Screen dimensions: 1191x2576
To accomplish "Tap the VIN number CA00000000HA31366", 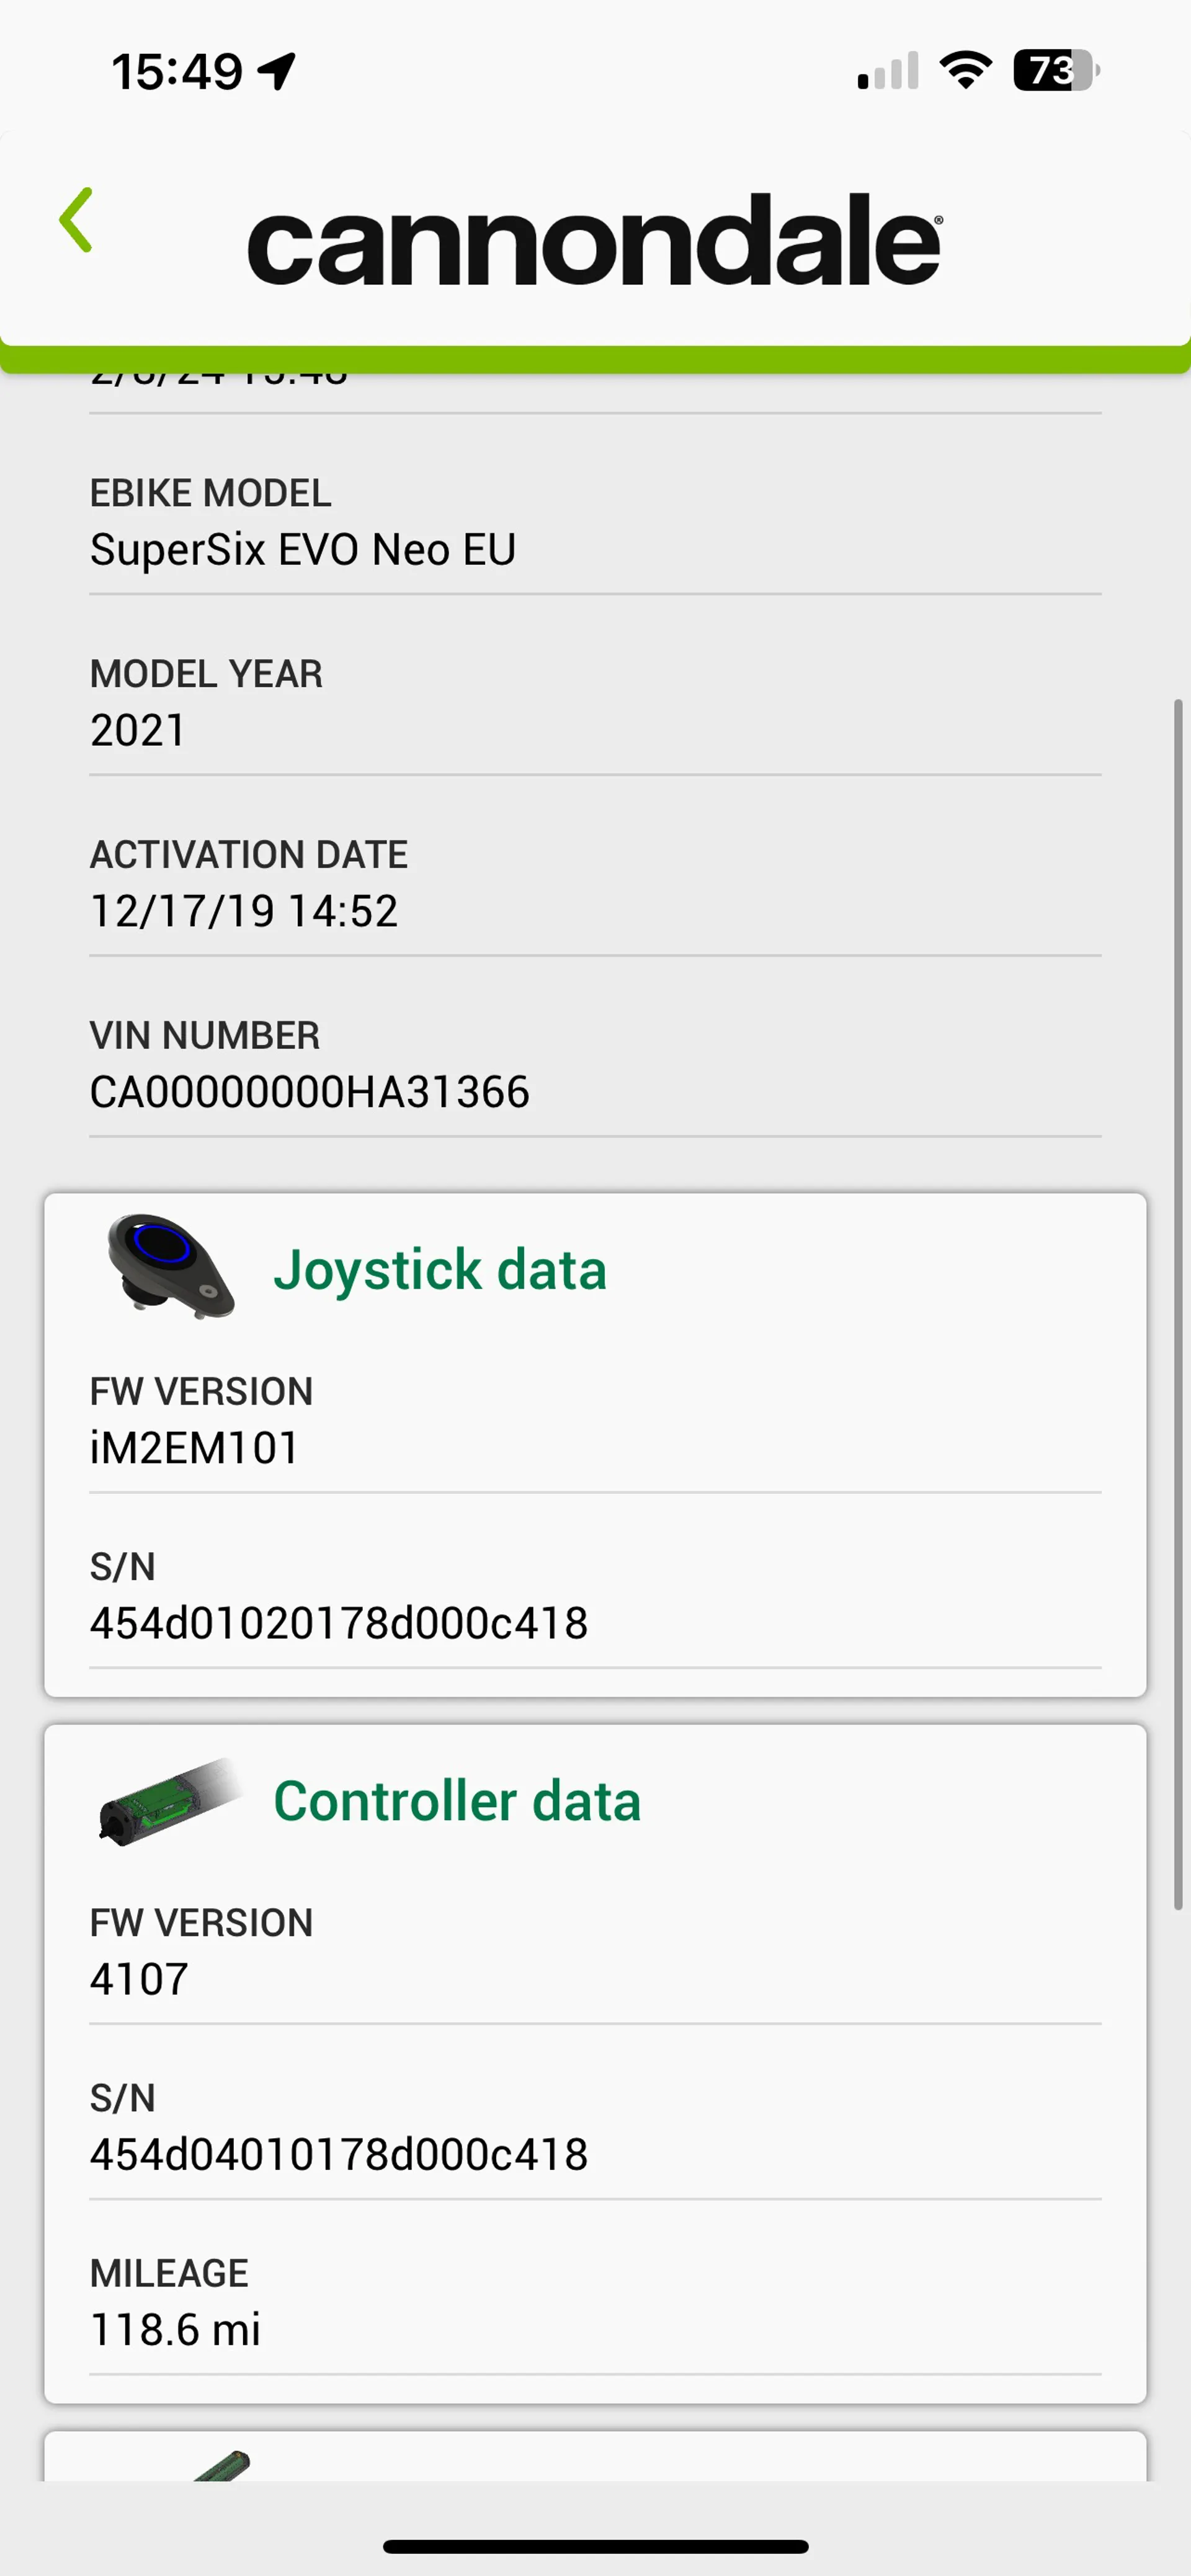I will point(309,1092).
